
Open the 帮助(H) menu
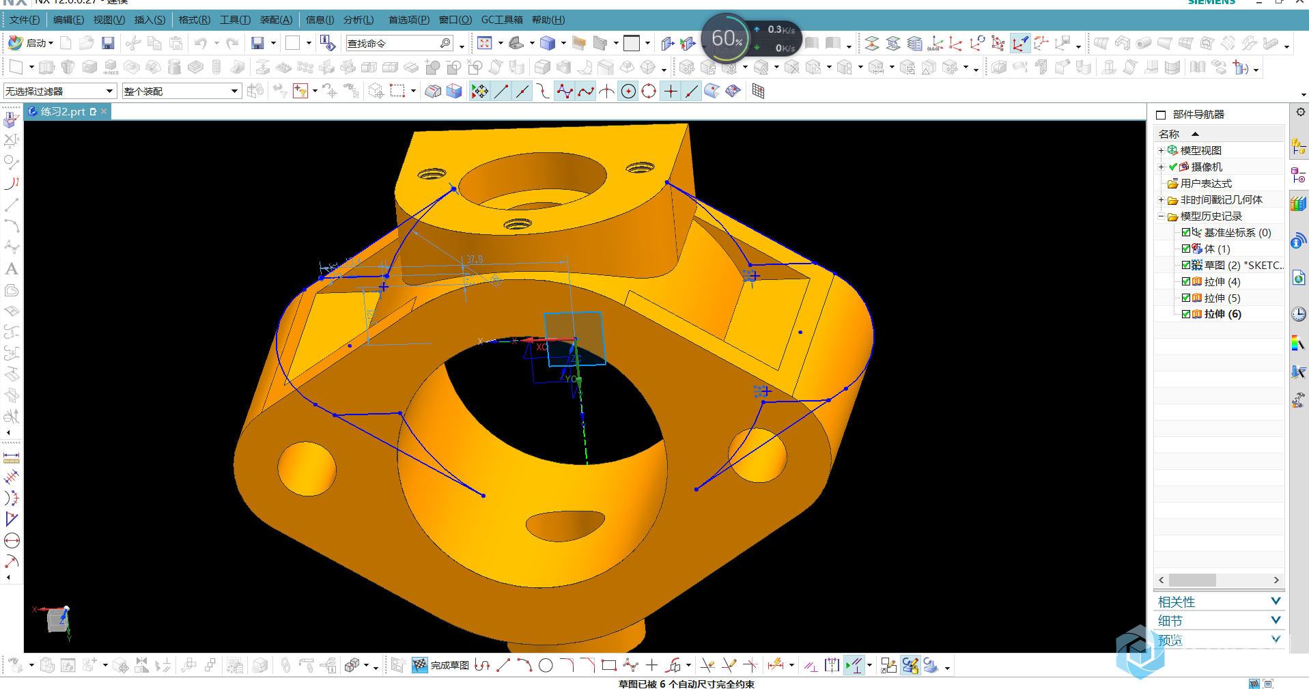click(x=548, y=20)
